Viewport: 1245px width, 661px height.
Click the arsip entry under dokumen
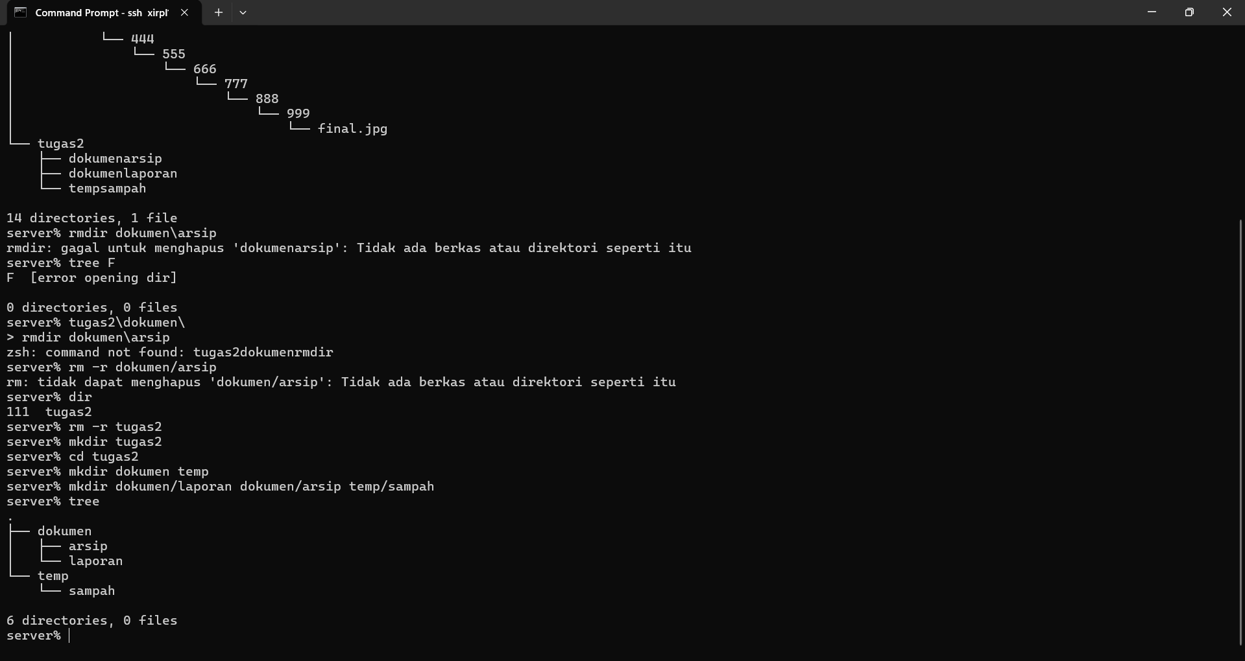88,546
